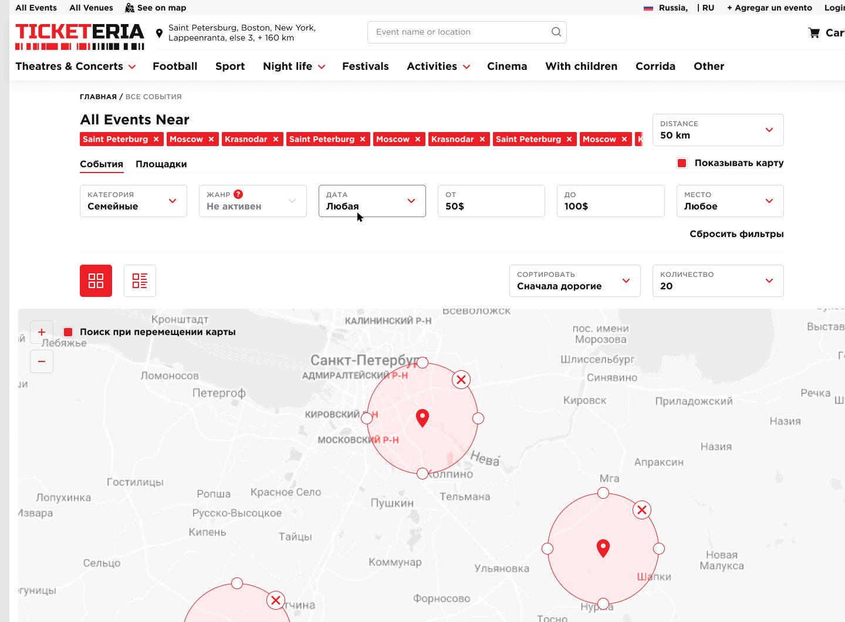This screenshot has width=845, height=622.
Task: Remove the third Moscow tag
Action: pyautogui.click(x=624, y=139)
